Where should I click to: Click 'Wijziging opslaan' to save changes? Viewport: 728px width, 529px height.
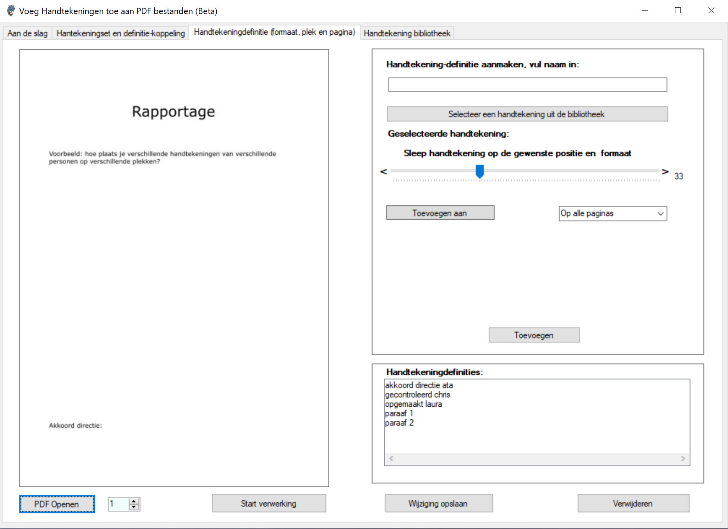[x=438, y=504]
